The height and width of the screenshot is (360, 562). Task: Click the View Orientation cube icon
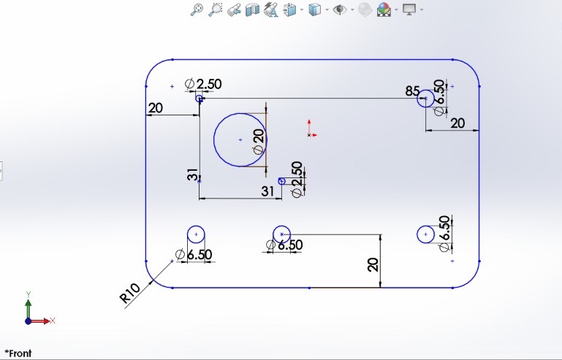289,9
